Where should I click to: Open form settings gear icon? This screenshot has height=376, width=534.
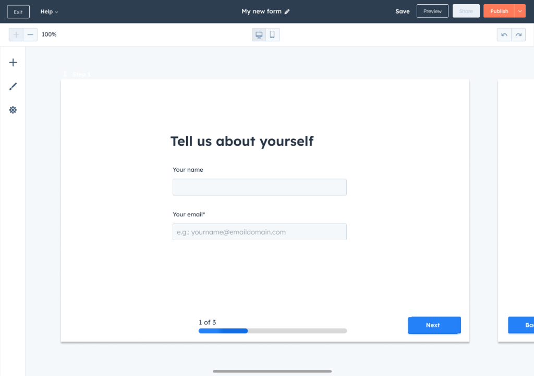click(x=13, y=110)
